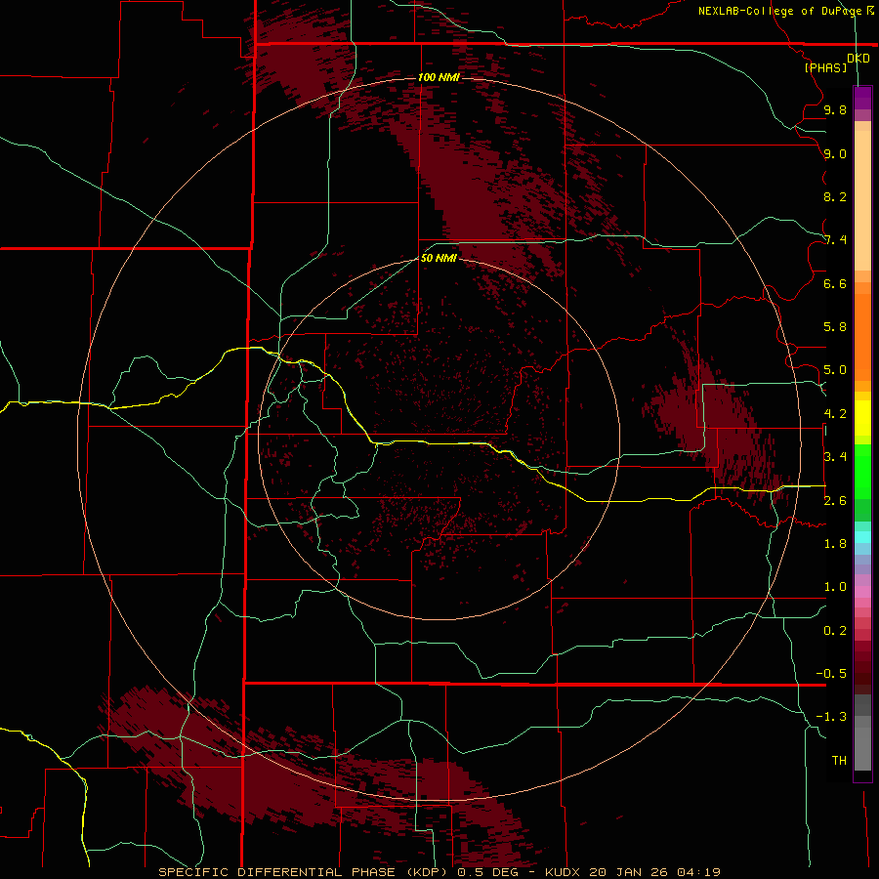879x879 pixels.
Task: Select the pink segment of the color bar
Action: 862,592
